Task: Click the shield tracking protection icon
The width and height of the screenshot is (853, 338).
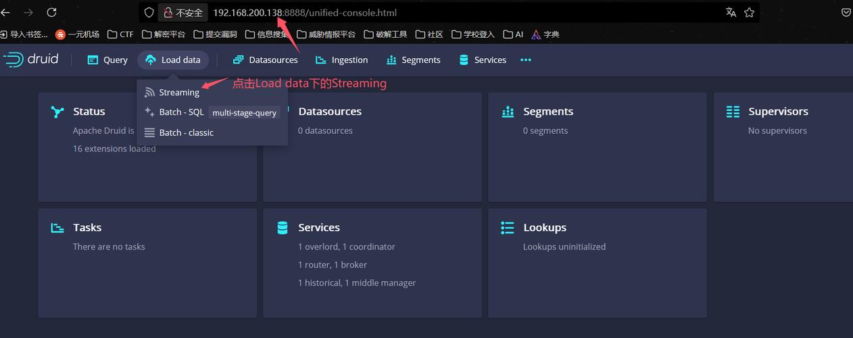Action: coord(149,12)
